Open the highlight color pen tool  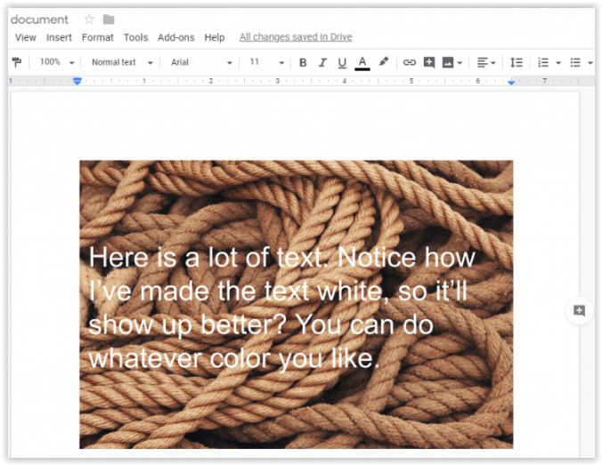383,61
